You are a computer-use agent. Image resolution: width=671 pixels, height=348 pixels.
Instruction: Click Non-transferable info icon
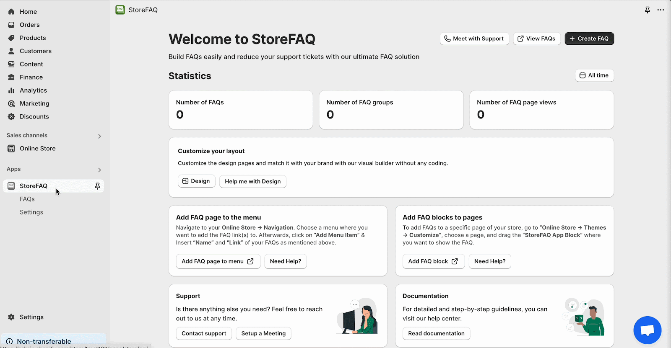pyautogui.click(x=9, y=342)
